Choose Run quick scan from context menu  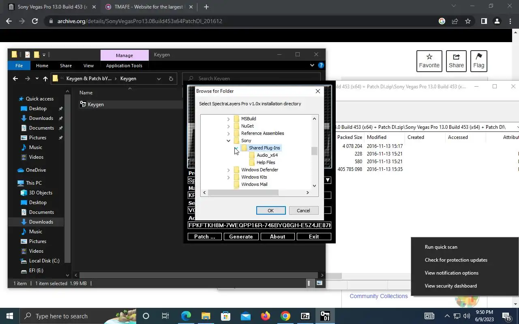tap(441, 247)
